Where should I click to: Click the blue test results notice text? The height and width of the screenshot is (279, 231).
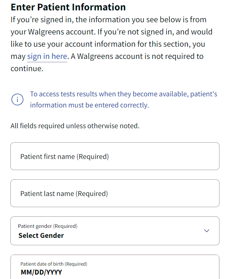(x=123, y=94)
